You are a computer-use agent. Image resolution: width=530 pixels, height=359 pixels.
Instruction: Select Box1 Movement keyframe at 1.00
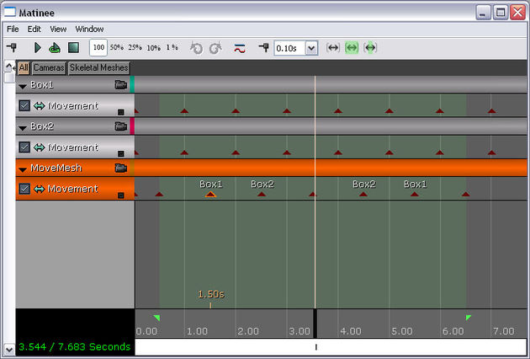[184, 110]
